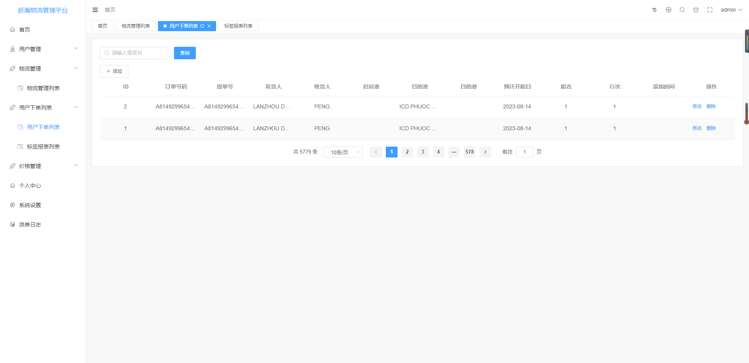Click the house icon beside 个人中心
The width and height of the screenshot is (749, 363).
pos(12,186)
